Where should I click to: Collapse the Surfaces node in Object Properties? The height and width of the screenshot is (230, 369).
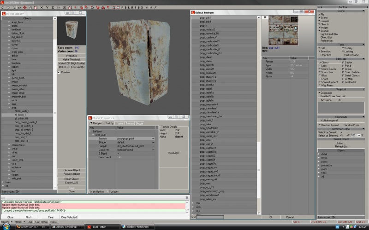(90, 131)
